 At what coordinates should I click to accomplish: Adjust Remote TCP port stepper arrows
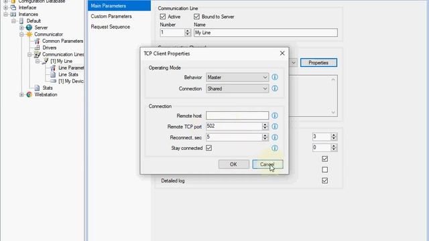click(265, 127)
